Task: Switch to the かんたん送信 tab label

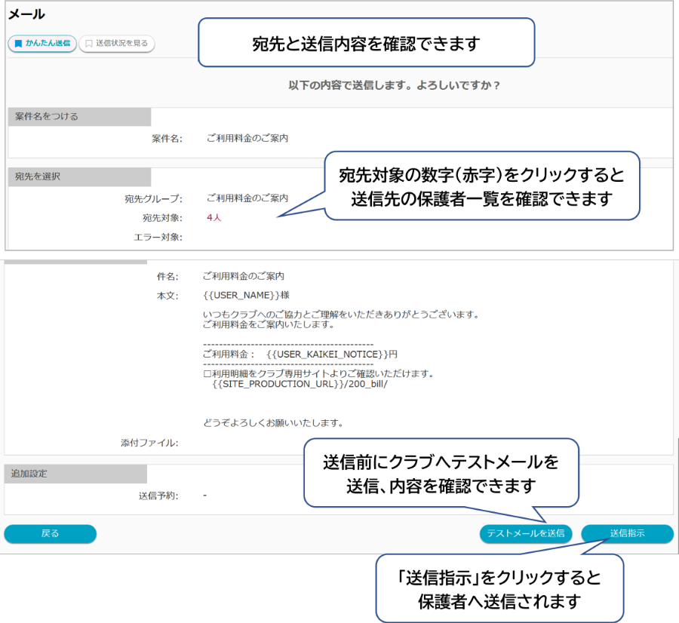Action: tap(47, 44)
